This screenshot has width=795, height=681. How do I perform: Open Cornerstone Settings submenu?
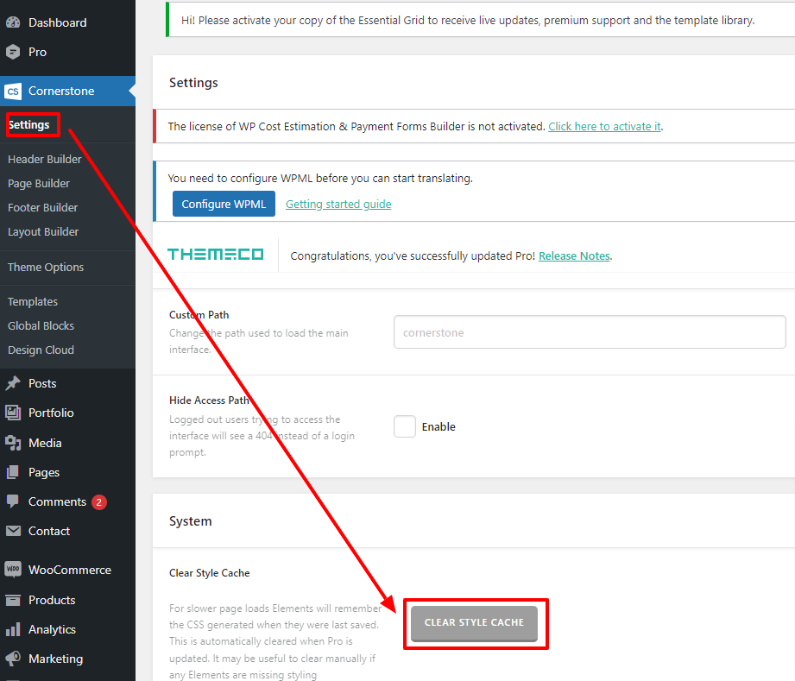(x=28, y=125)
